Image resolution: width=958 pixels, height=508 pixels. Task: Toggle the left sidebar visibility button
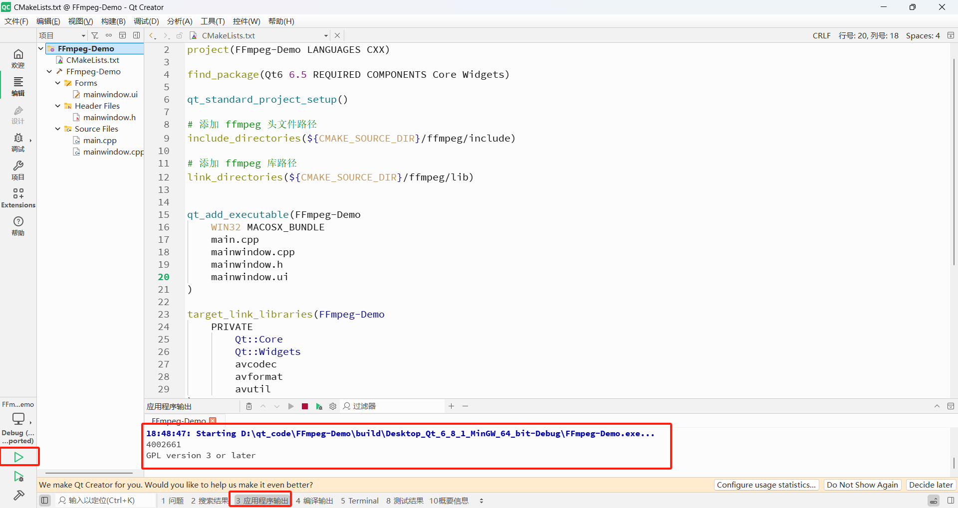pos(44,500)
